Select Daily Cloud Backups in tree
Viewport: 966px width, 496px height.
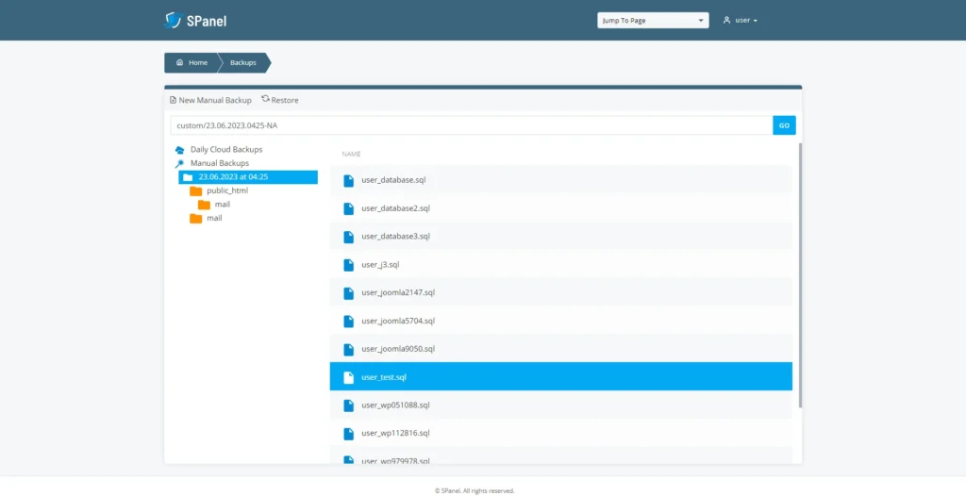click(x=226, y=150)
